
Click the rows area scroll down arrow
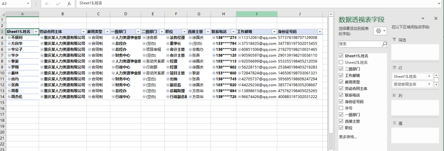click(x=436, y=85)
